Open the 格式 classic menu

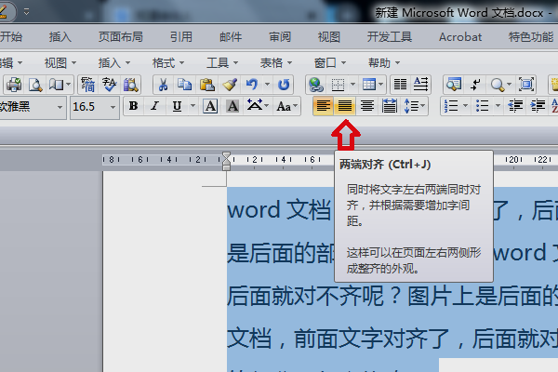pos(168,63)
